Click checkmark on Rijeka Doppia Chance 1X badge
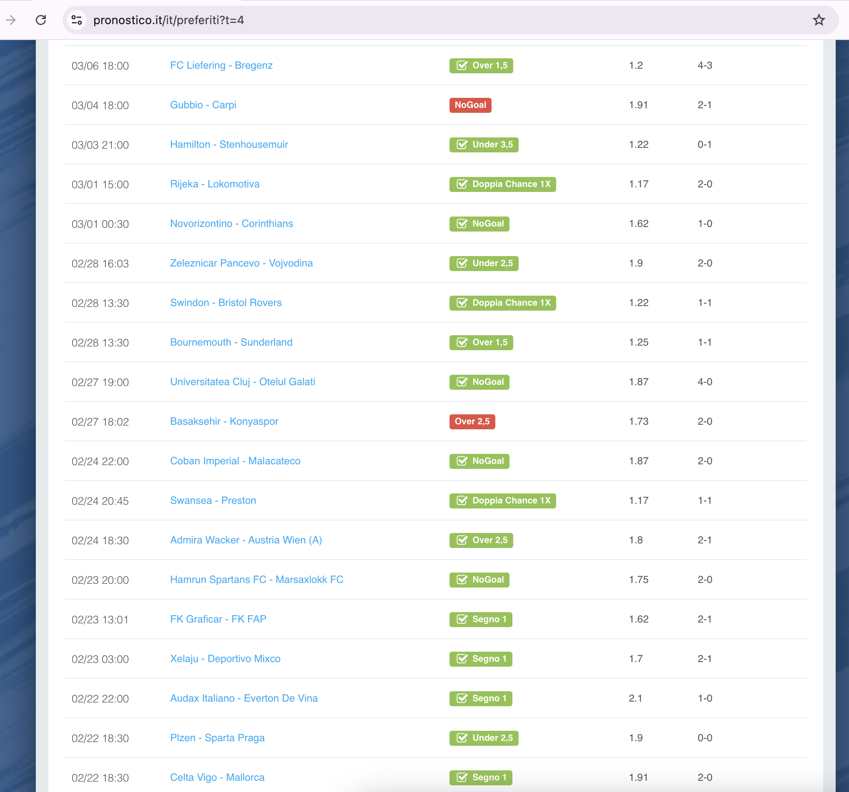The height and width of the screenshot is (792, 849). click(462, 184)
